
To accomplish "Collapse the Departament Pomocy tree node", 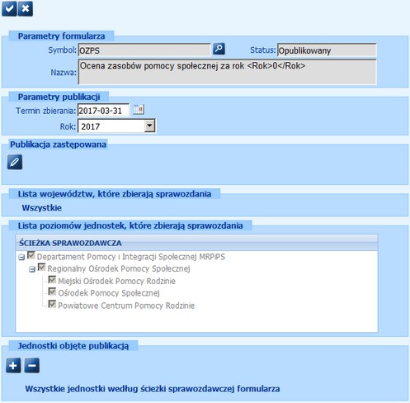I will pos(21,258).
